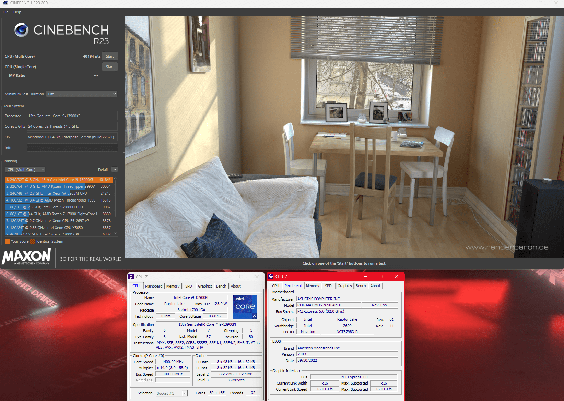Select ranking row 5 Core i9-9880H

click(x=58, y=207)
